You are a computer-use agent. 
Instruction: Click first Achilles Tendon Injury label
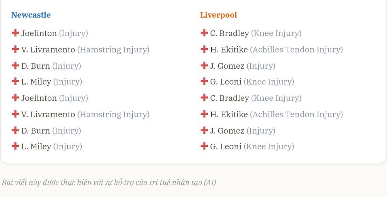pos(296,50)
